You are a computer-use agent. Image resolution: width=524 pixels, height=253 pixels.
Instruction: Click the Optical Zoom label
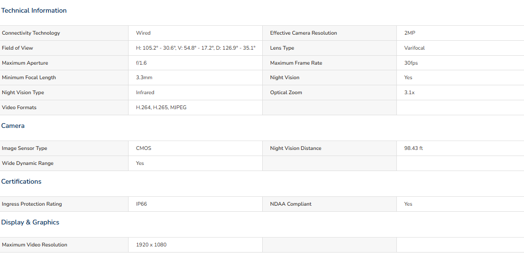click(x=286, y=92)
